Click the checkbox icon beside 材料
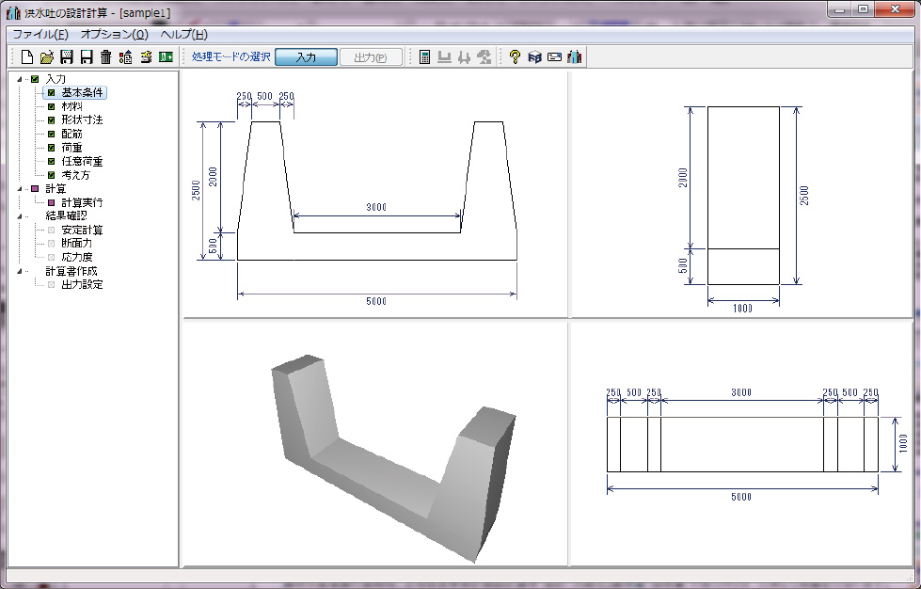This screenshot has height=589, width=921. point(52,107)
